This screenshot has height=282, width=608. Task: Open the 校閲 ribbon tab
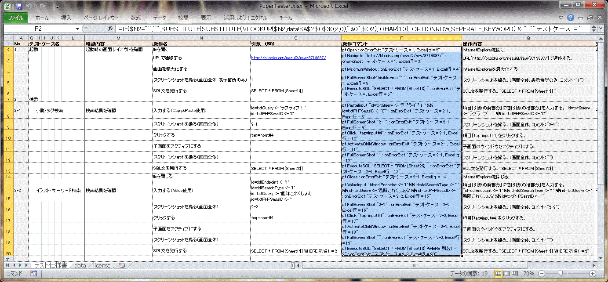pyautogui.click(x=183, y=18)
